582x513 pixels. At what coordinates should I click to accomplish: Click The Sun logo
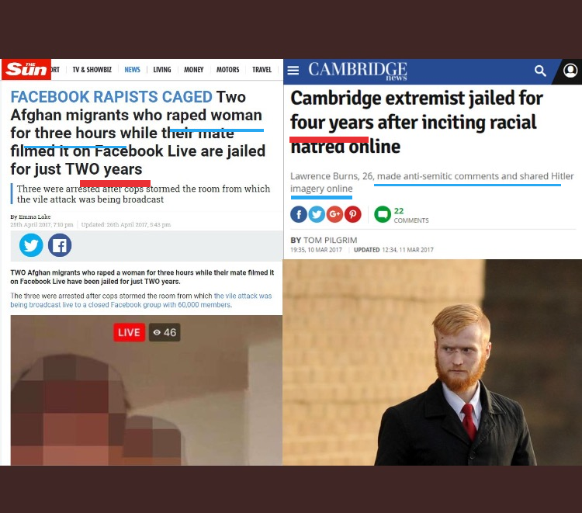[x=26, y=69]
